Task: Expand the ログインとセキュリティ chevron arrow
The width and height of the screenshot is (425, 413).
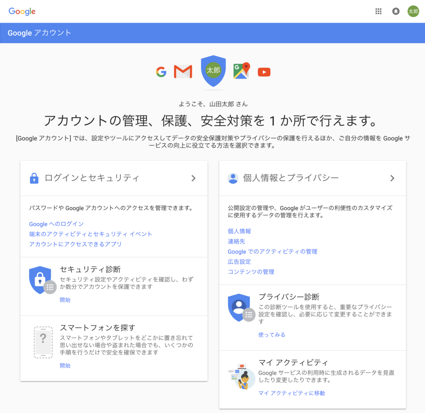Action: 193,178
